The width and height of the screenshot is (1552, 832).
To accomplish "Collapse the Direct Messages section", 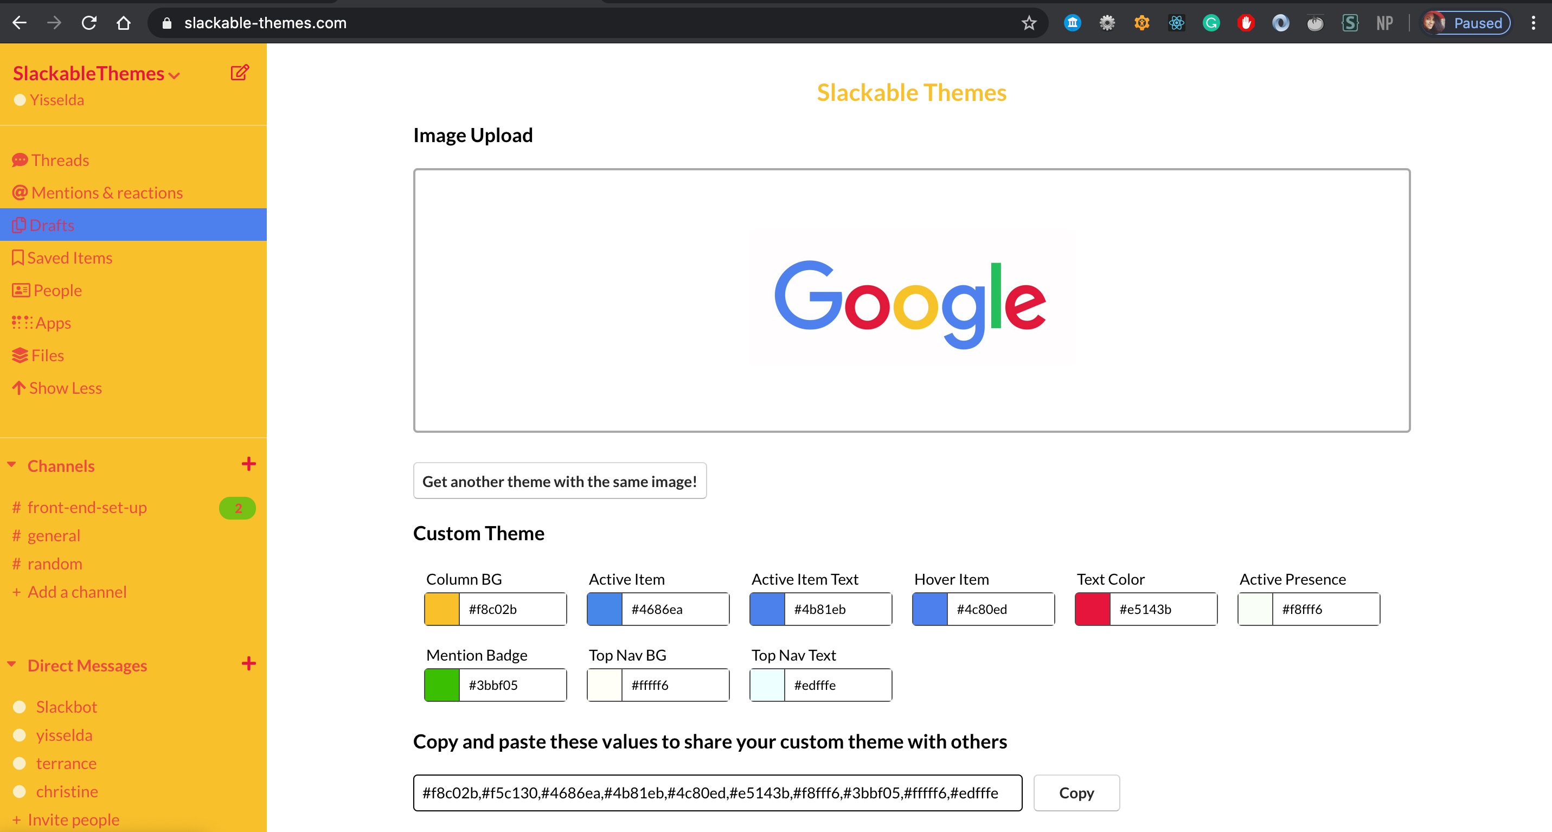I will [x=11, y=664].
